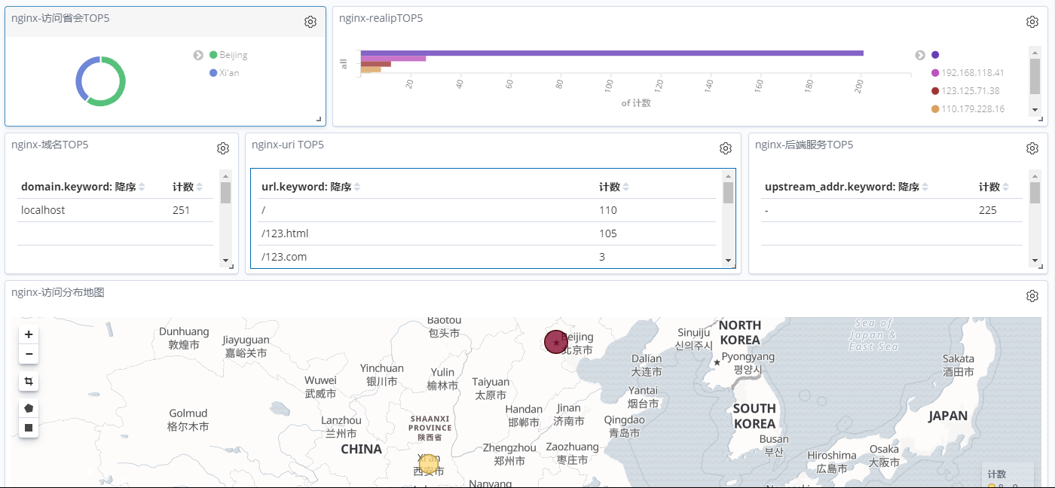Screen dimensions: 1055x488
Task: Click the /123.html url row
Action: coord(285,233)
